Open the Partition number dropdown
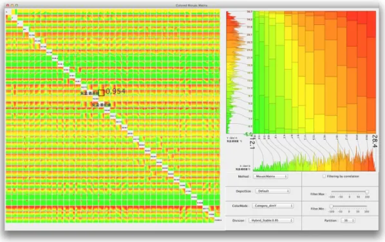385x242 pixels. [348, 220]
